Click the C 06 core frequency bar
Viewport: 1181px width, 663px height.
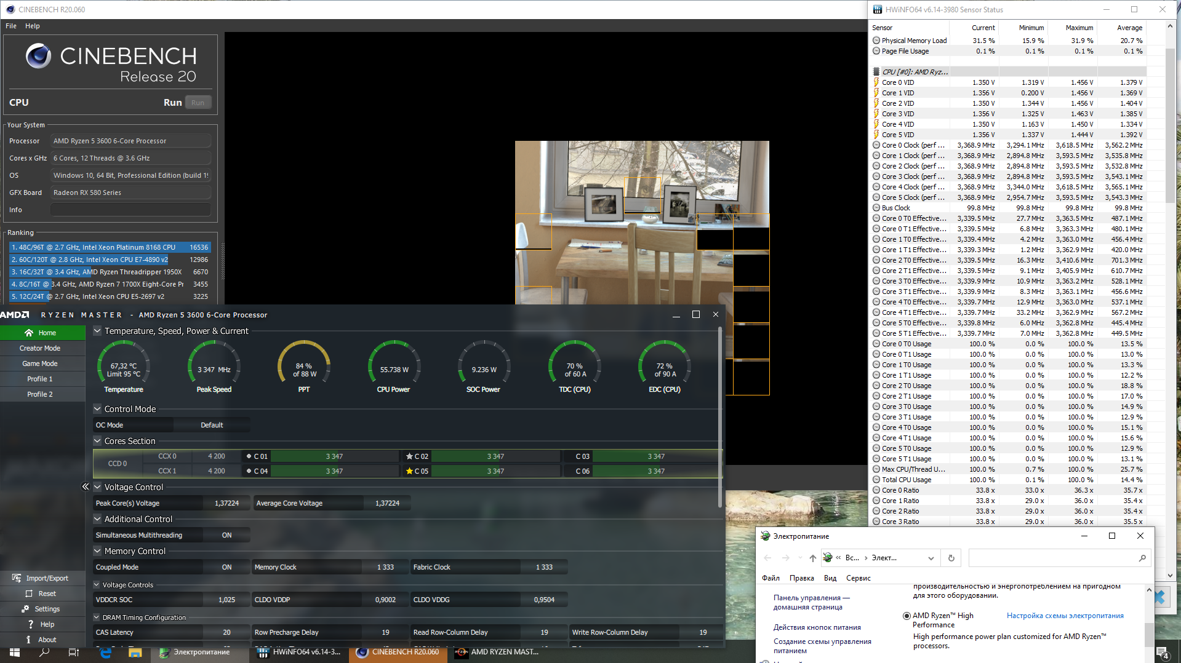point(656,471)
